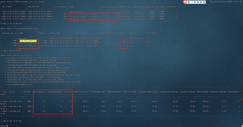
Task: Close the terminal find bar
Action: (241, 1)
